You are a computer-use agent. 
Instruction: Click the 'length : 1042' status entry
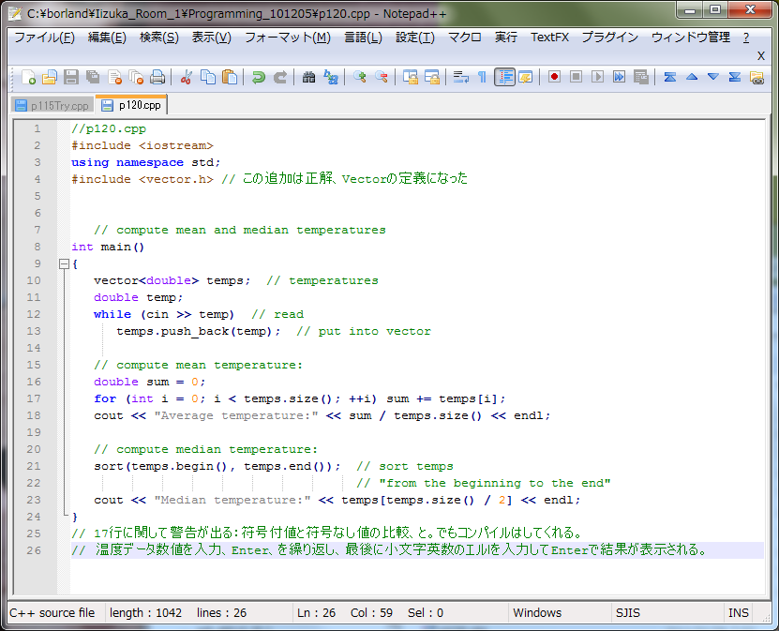[x=145, y=613]
